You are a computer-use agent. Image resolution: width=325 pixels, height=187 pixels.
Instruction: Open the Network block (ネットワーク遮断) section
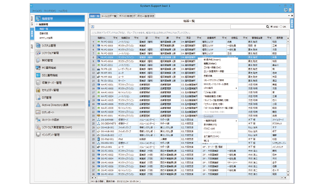[x=60, y=120]
